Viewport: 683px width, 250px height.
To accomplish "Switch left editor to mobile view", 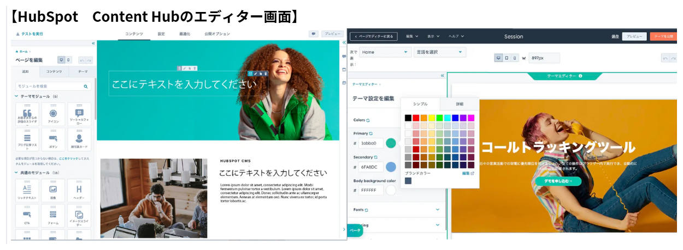I will point(68,60).
